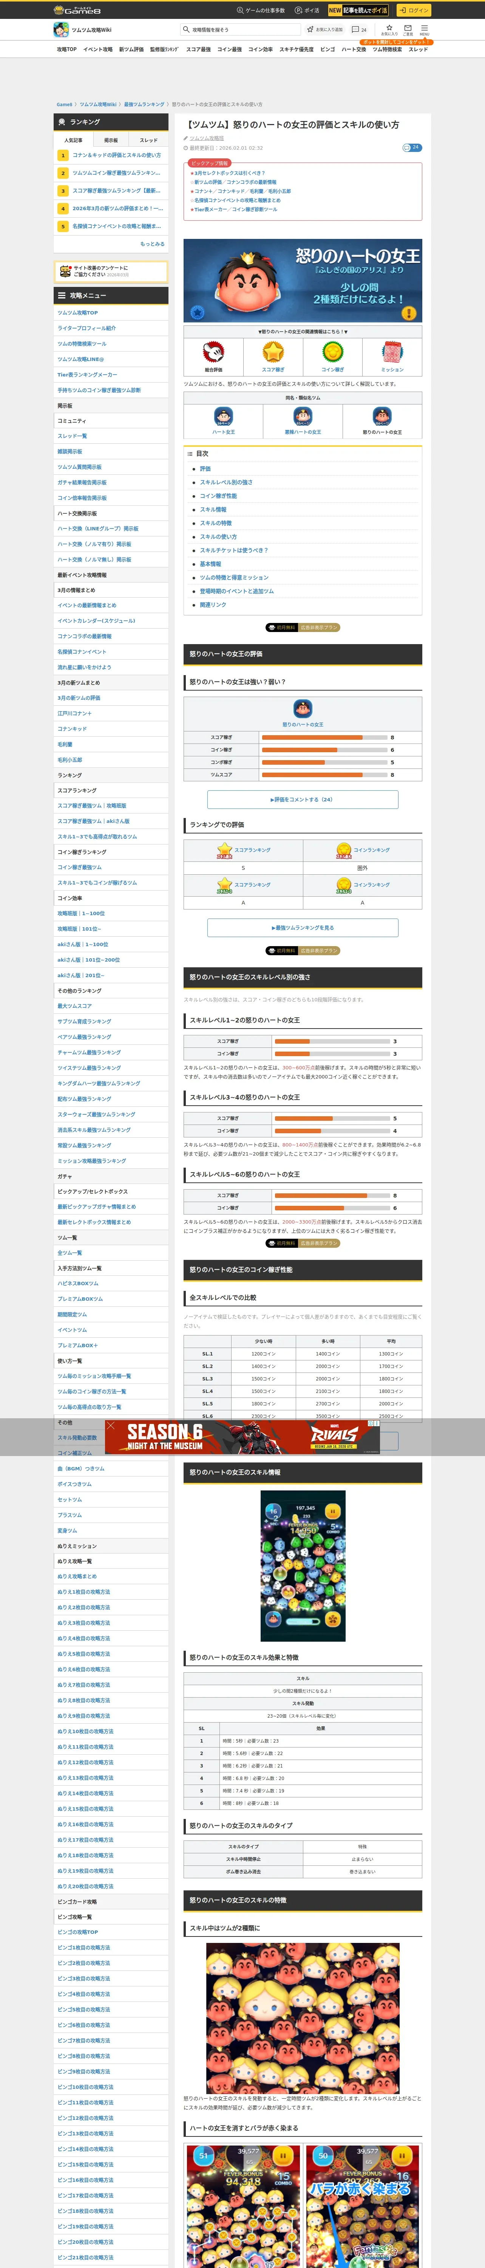
Task: Click the サイト改善のアンケート banner
Action: coord(111,271)
